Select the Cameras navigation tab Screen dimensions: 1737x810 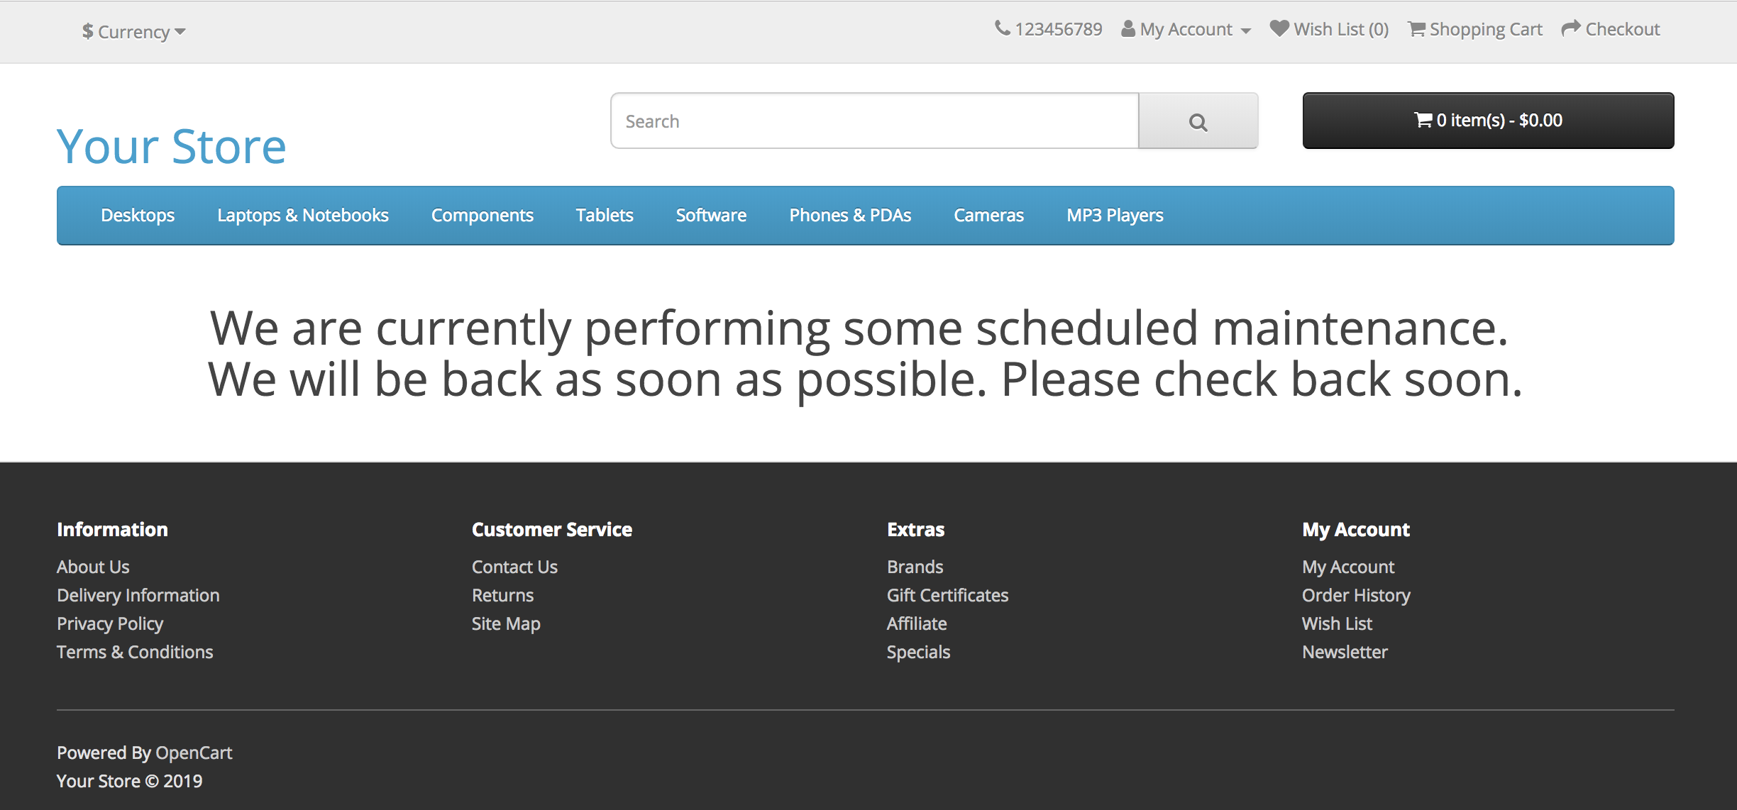coord(988,215)
